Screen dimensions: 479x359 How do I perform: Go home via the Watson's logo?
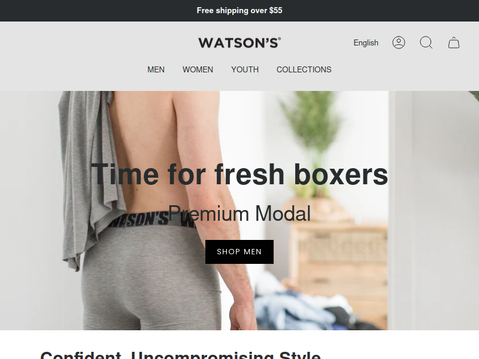(x=239, y=42)
